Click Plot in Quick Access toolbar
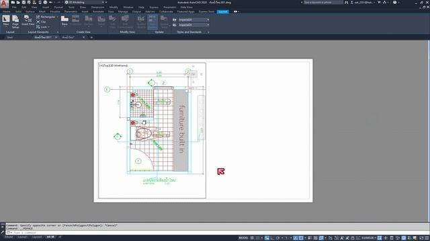The width and height of the screenshot is (430, 241). 45,2
